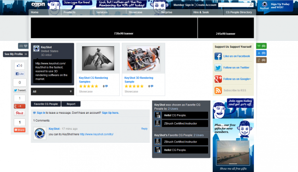Open the KeyShot 3D Rendering Sample thumbnail
Viewport: 298px width, 172px height.
[x=143, y=58]
